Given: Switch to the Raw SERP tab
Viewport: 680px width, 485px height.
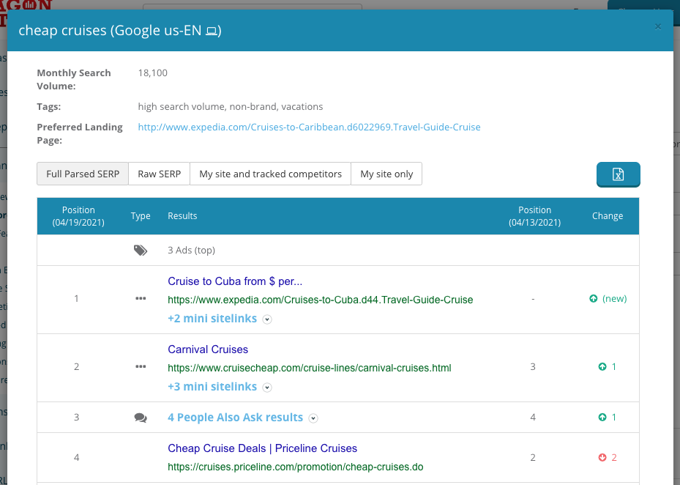Looking at the screenshot, I should click(x=159, y=174).
